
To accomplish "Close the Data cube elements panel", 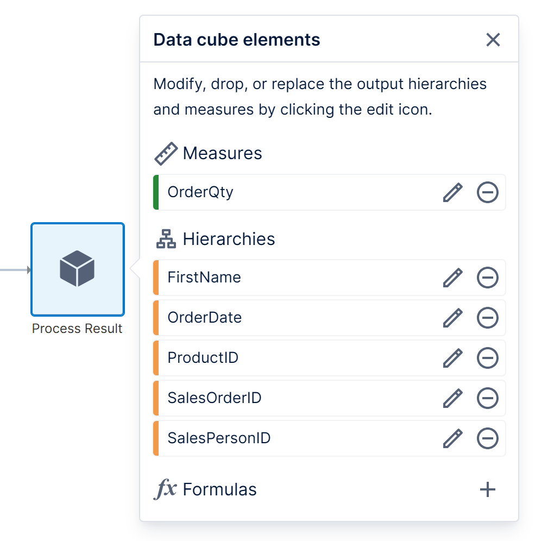I will click(x=493, y=40).
